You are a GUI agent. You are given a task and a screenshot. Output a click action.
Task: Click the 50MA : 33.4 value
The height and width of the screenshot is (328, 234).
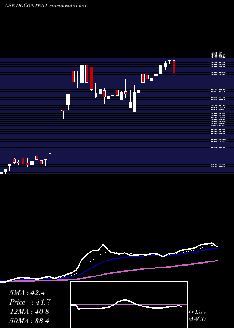pos(29,321)
